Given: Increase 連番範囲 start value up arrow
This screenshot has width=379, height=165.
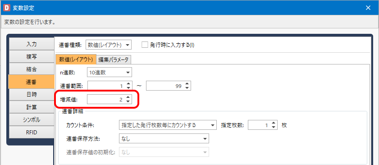Looking at the screenshot, I should (x=128, y=84).
